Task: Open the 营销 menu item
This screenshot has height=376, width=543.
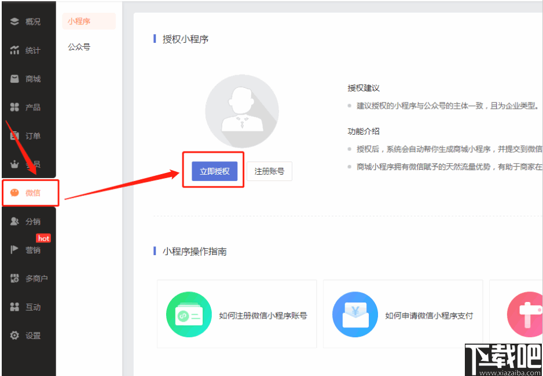Action: coord(33,250)
